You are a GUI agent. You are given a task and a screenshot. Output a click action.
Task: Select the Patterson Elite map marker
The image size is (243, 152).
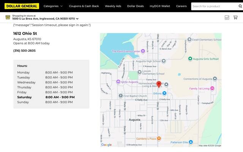[x=191, y=142]
